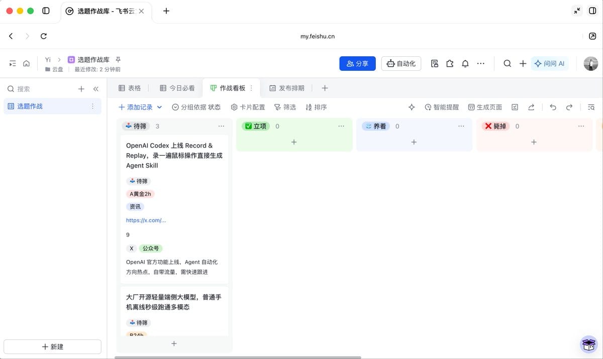Click the share arrow icon in the toolbar

coord(531,107)
